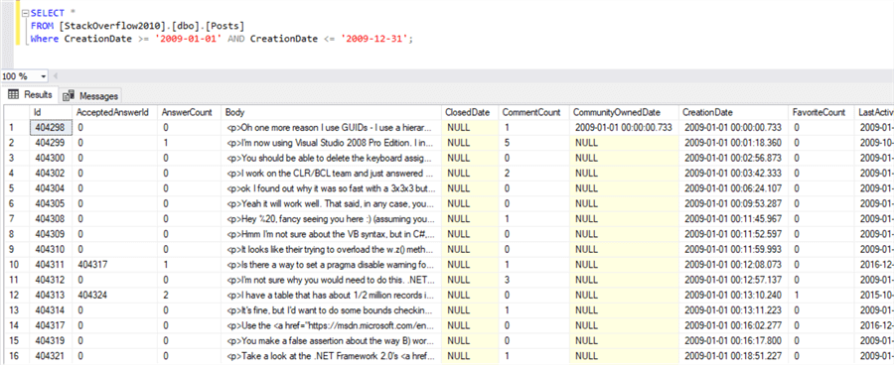Select the Body column header

coord(332,113)
